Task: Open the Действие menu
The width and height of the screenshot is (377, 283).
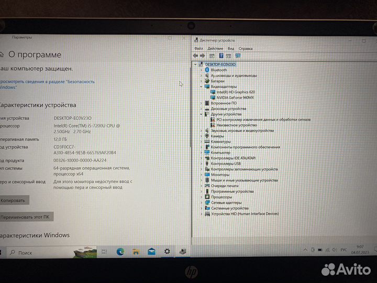Action: [215, 48]
